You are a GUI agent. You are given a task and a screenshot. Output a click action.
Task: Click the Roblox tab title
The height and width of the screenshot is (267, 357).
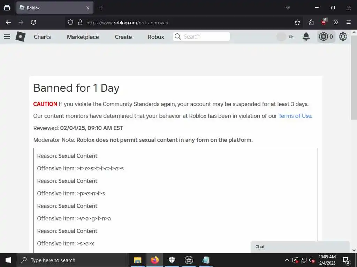tap(33, 8)
